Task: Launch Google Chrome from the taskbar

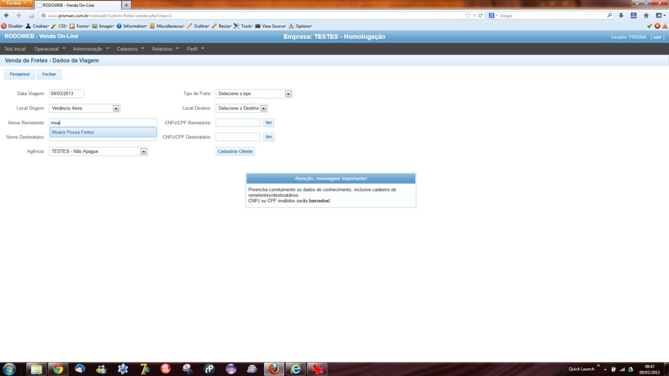Action: 58,369
